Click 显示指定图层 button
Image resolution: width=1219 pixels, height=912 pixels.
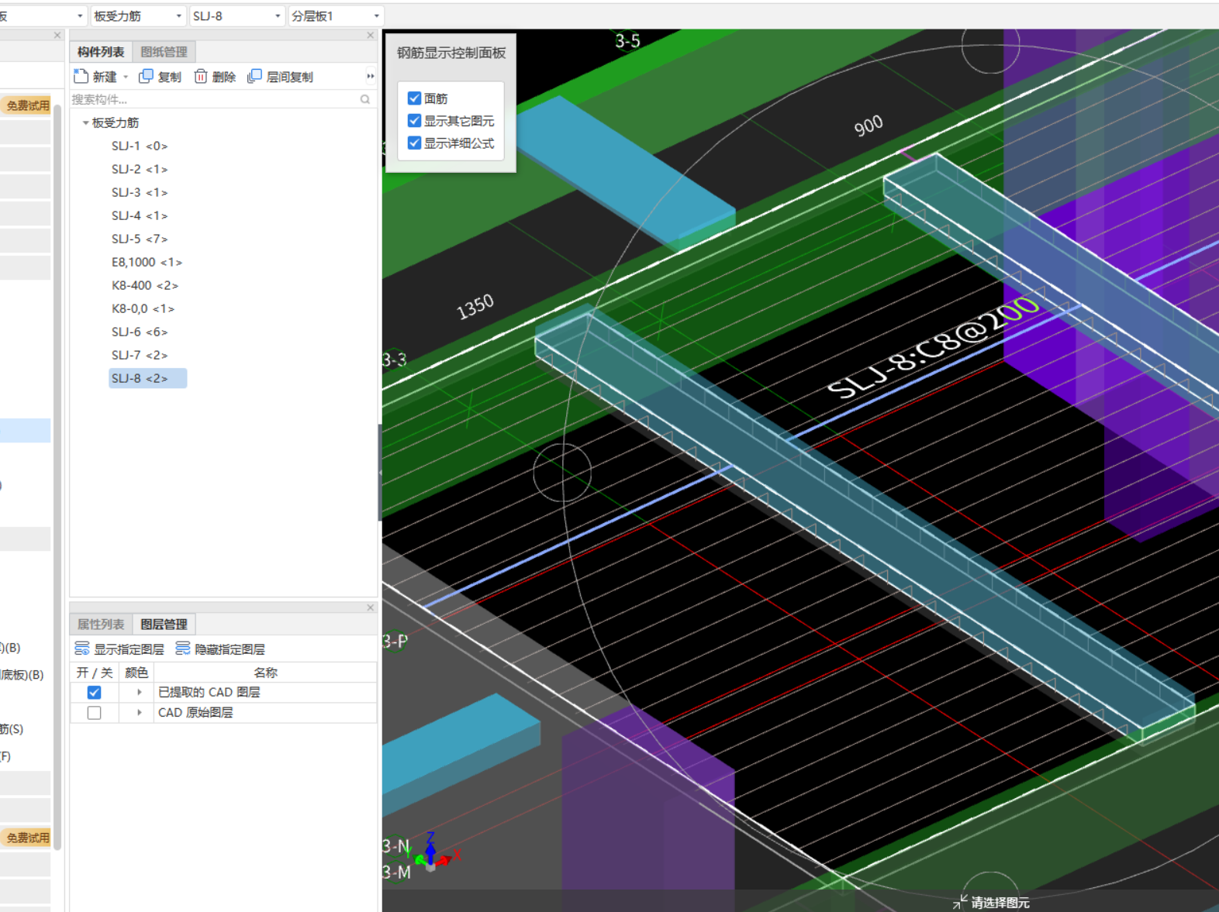(x=119, y=649)
